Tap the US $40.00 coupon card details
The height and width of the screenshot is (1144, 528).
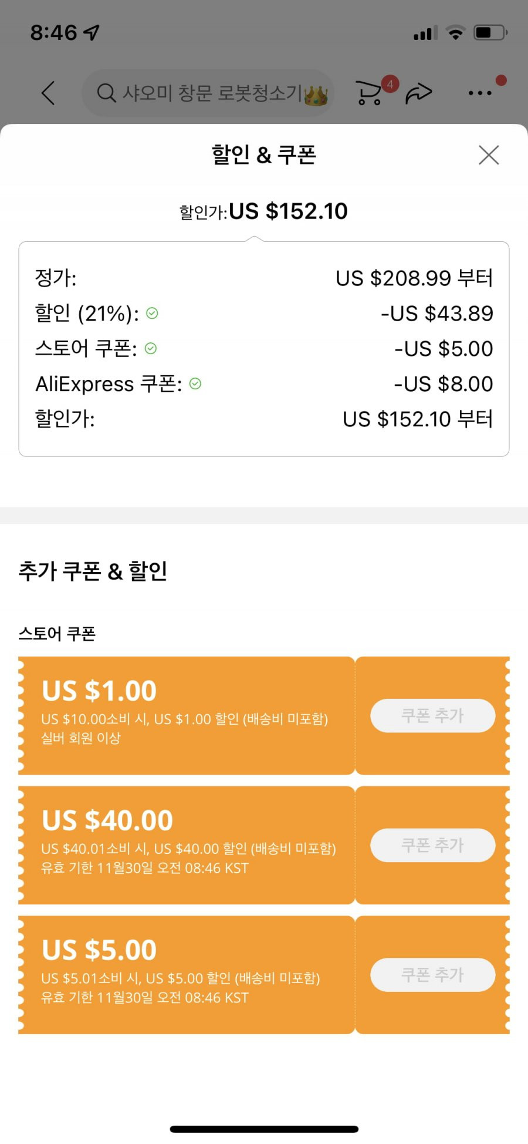pos(187,845)
